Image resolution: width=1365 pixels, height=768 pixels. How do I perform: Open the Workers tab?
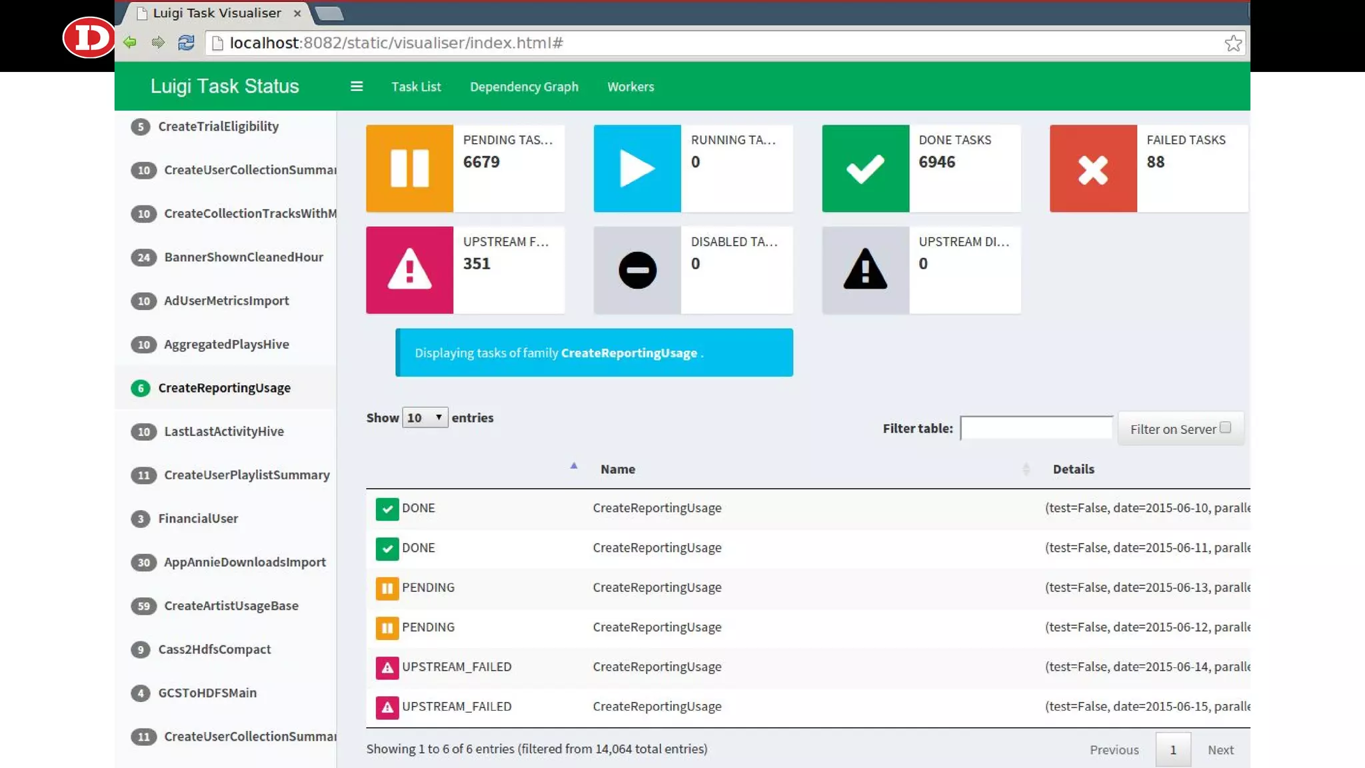coord(631,87)
